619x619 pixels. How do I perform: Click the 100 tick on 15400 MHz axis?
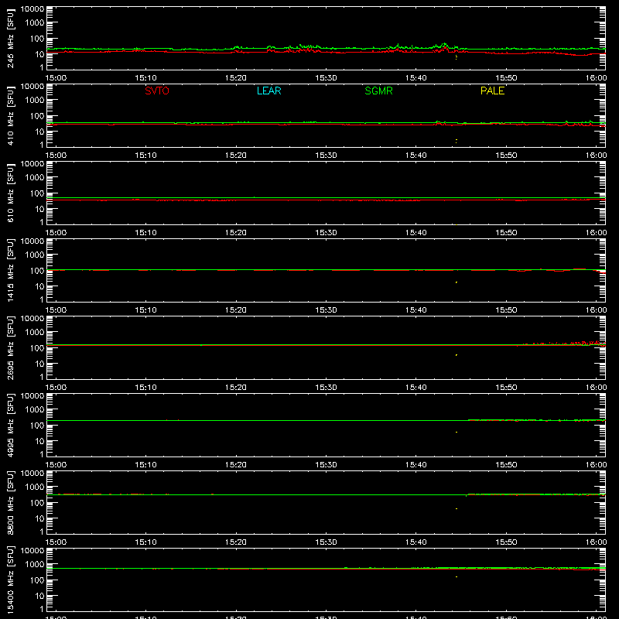pyautogui.click(x=37, y=580)
